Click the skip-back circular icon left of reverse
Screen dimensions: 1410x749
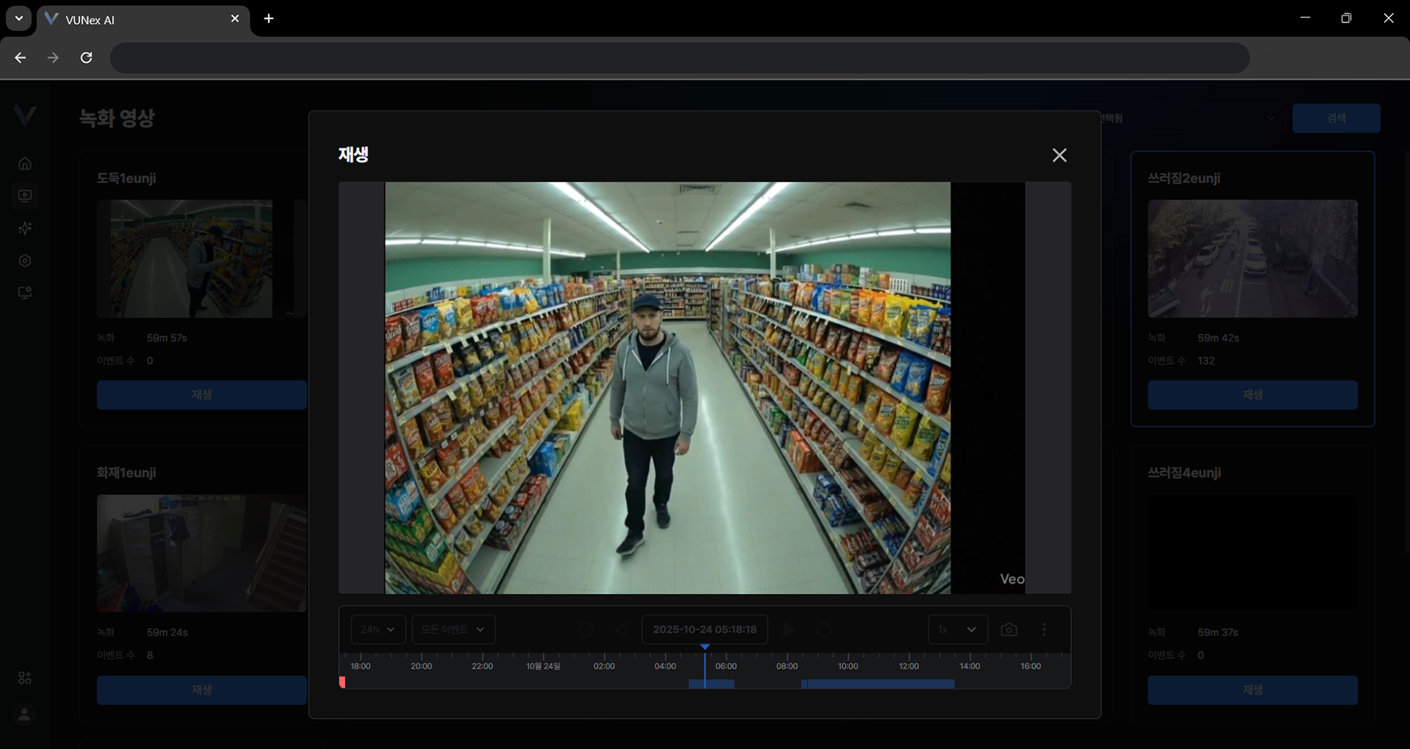tap(586, 630)
